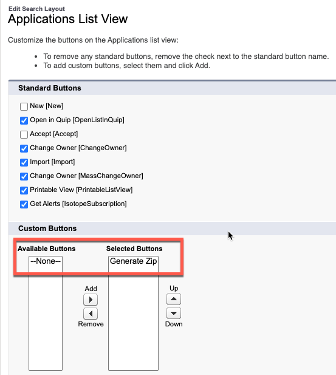Toggle Printable View checkbox off
Image resolution: width=336 pixels, height=375 pixels.
point(24,190)
